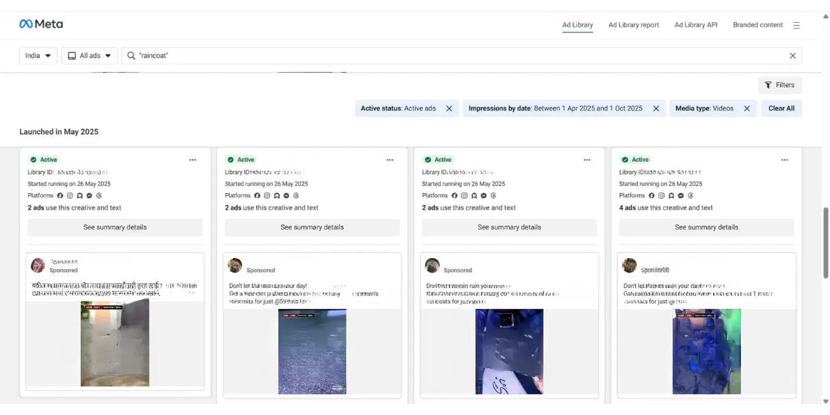Open the Branded content tab
Viewport: 830px width, 415px height.
(x=757, y=24)
